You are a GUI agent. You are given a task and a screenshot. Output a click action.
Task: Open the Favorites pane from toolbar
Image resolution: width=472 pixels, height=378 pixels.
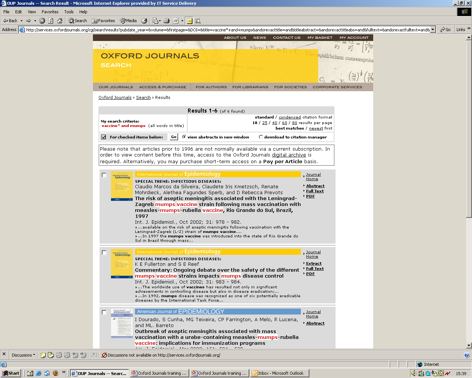[x=104, y=21]
